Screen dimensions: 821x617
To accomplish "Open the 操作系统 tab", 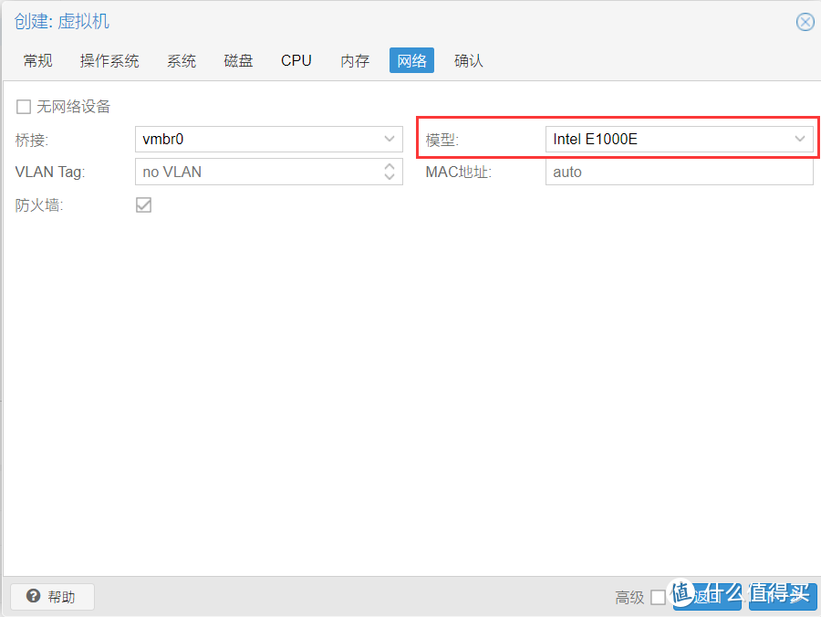I will [109, 61].
